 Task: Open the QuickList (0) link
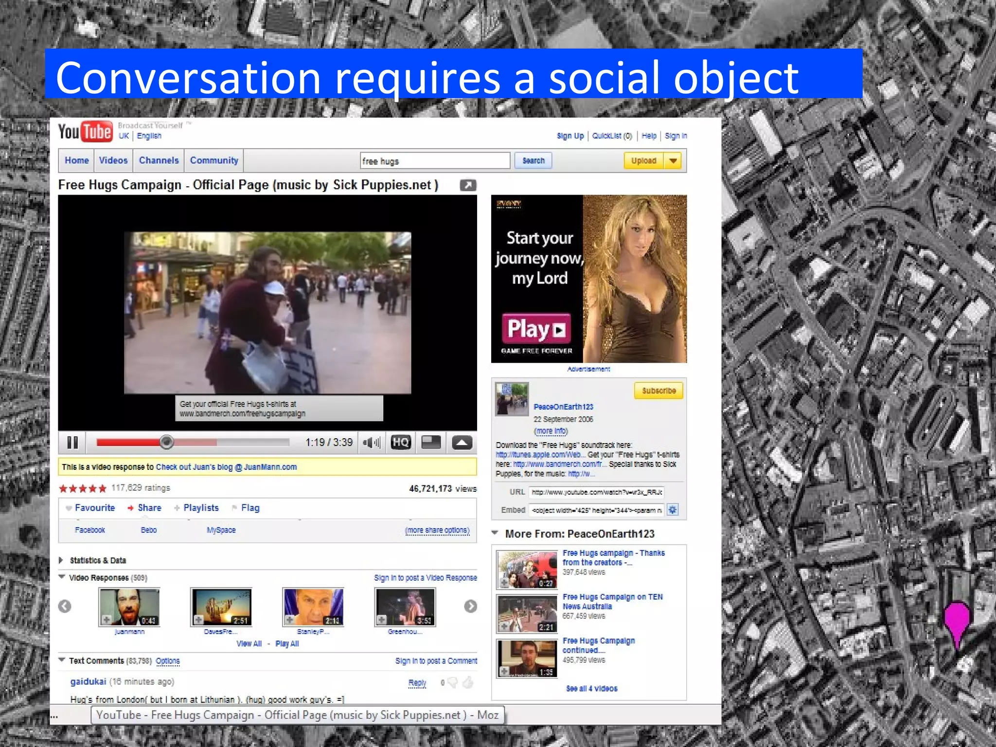click(612, 136)
